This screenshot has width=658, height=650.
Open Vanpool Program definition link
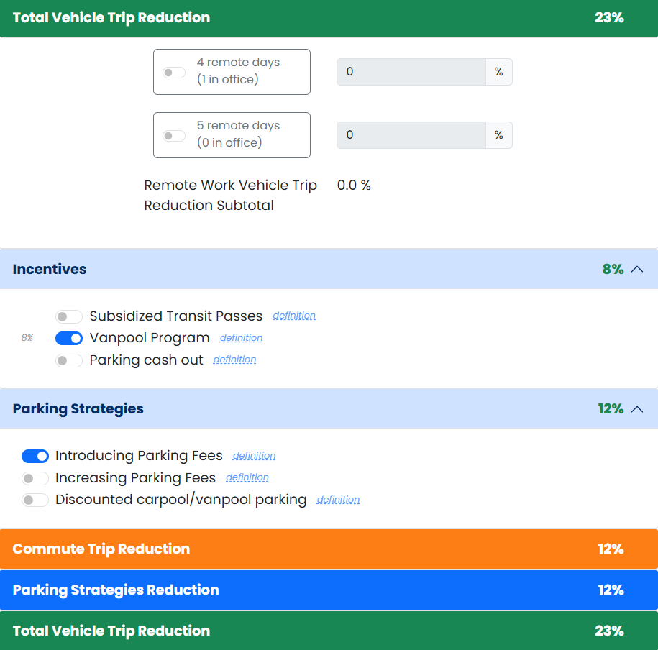[x=241, y=338]
